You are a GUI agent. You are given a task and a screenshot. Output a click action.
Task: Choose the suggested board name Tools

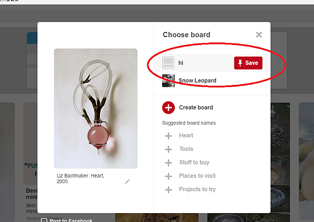[186, 149]
